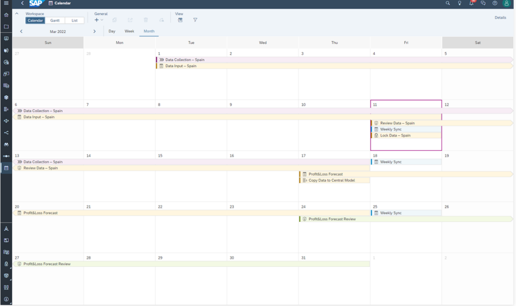
Task: Go to previous month arrow
Action: pos(21,31)
